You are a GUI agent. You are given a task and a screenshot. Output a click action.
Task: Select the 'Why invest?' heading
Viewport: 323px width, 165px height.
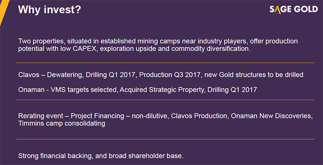49,10
